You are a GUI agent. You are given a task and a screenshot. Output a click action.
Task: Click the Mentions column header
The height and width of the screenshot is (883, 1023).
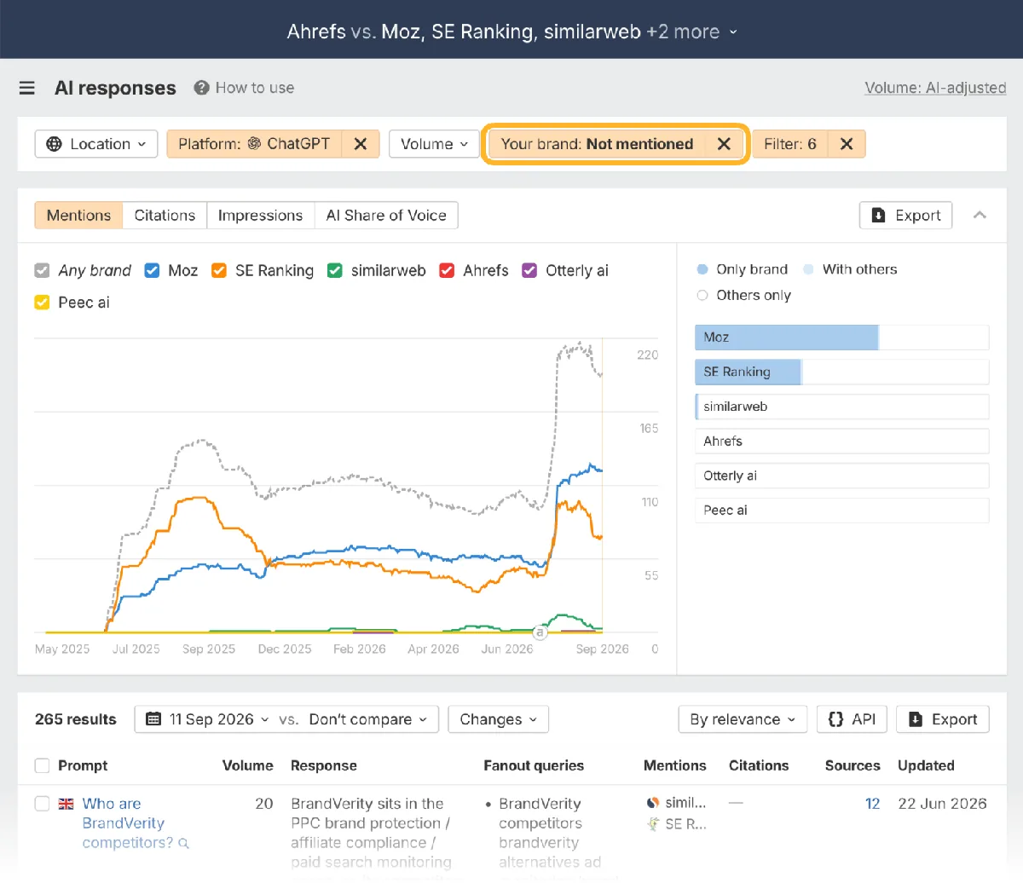point(674,765)
